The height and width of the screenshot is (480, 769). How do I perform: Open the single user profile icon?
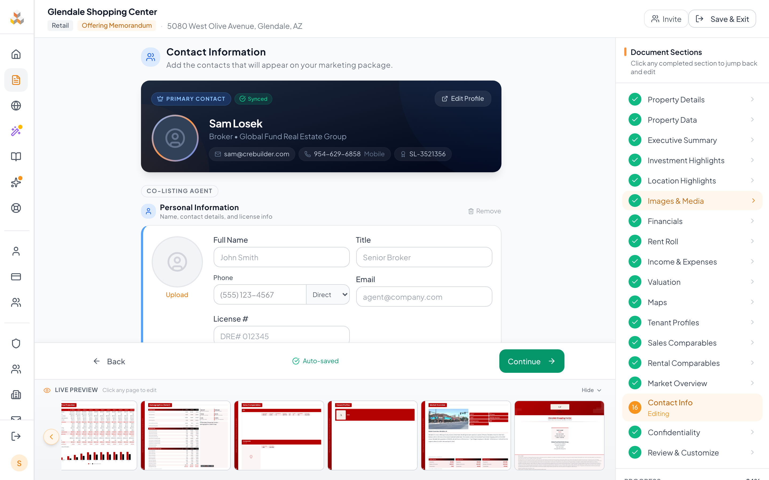16,251
